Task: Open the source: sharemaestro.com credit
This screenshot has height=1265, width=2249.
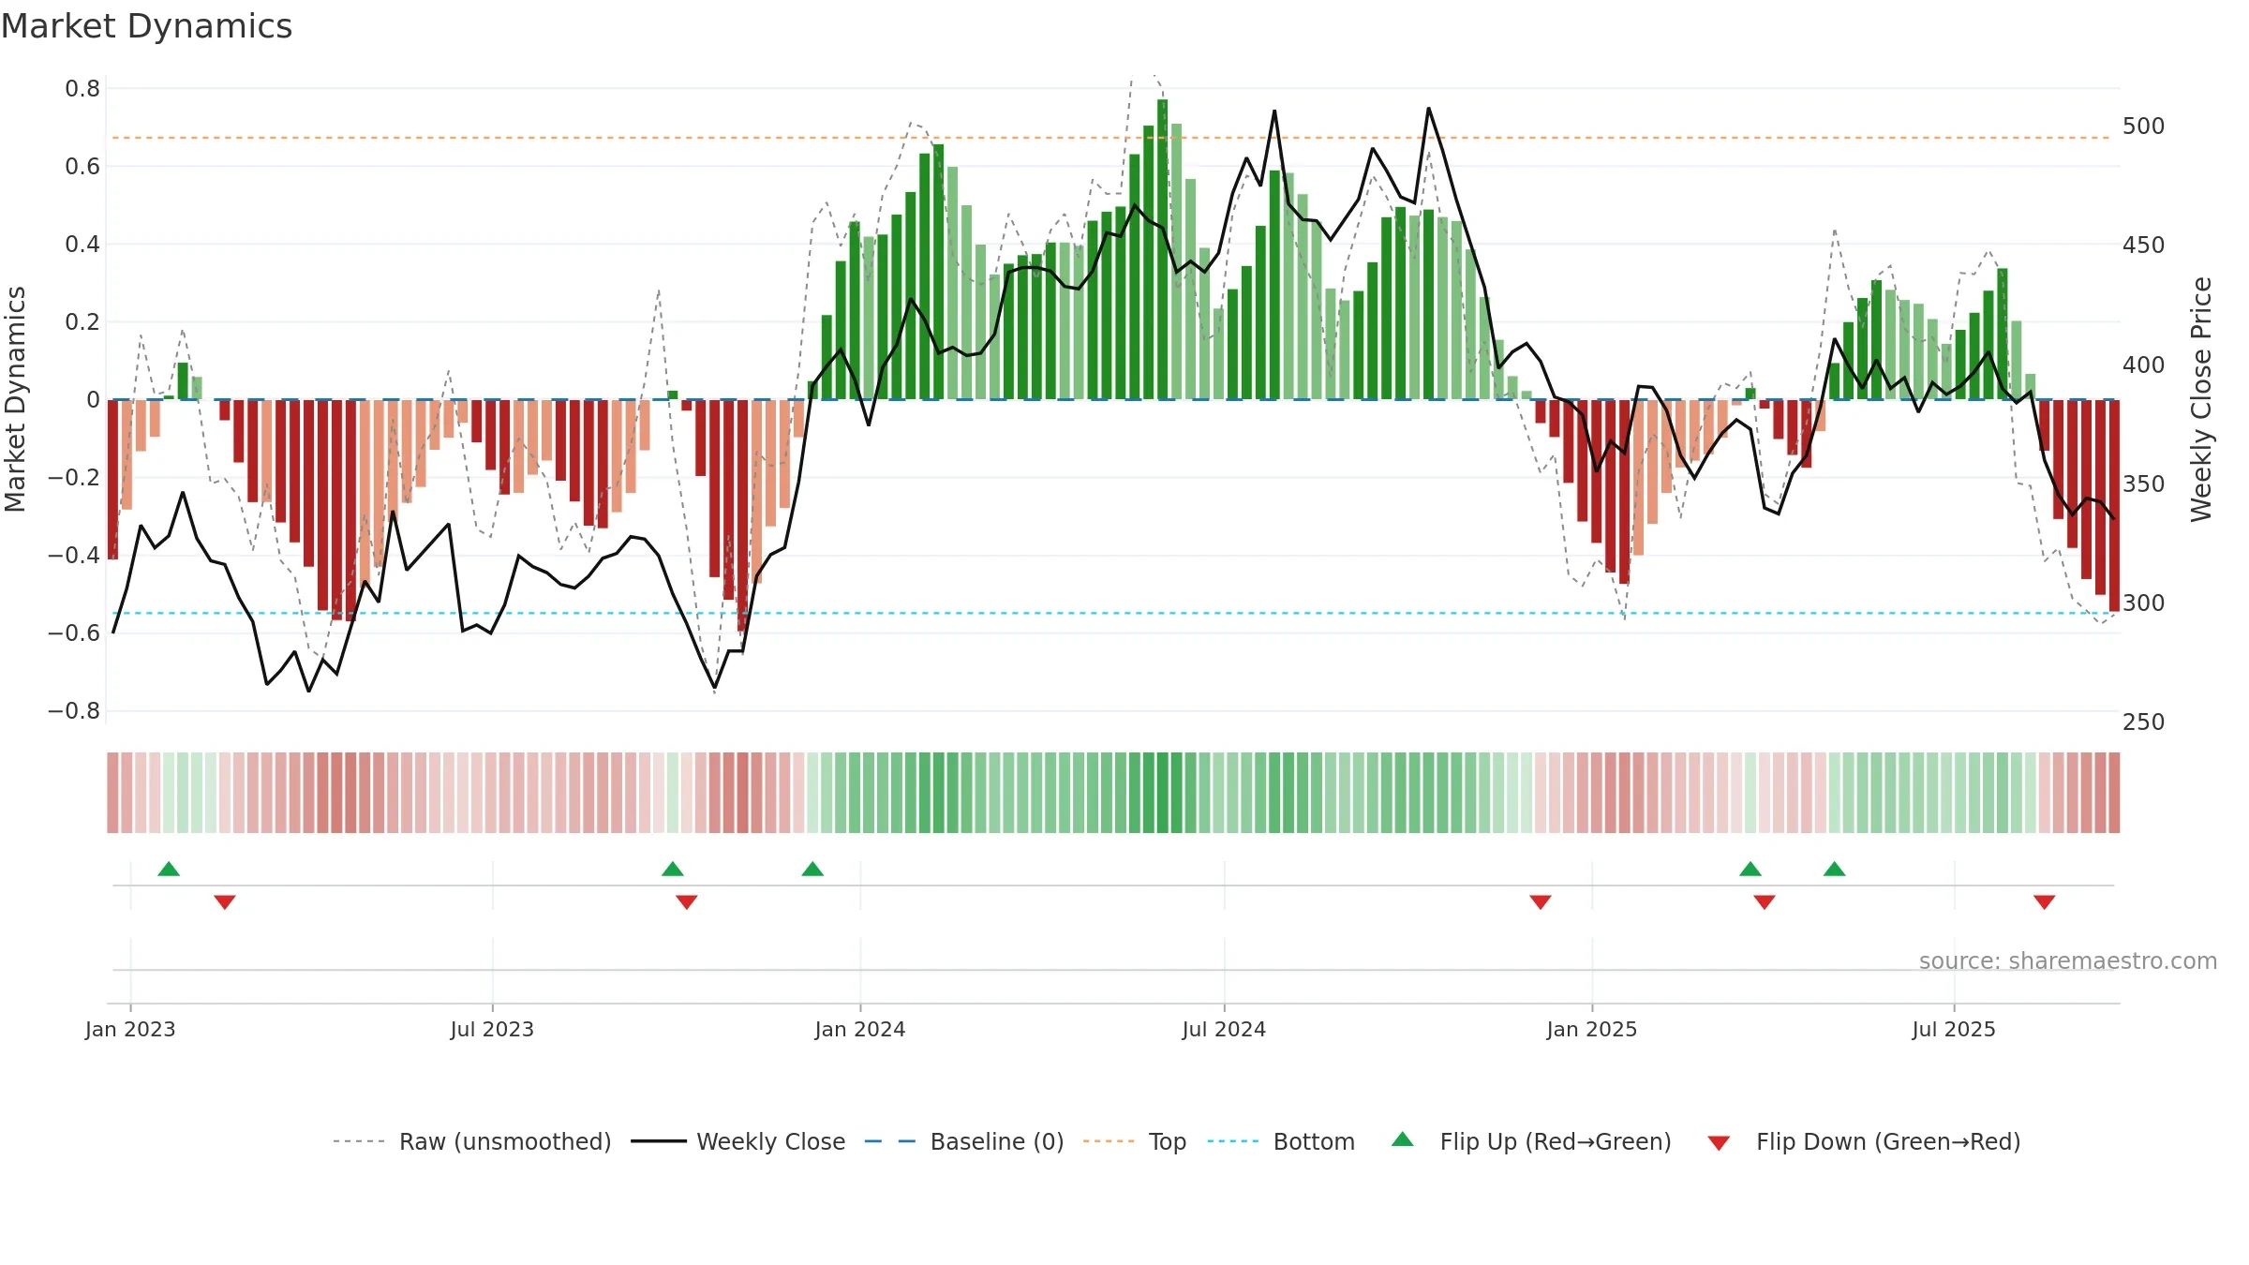Action: (x=2067, y=961)
